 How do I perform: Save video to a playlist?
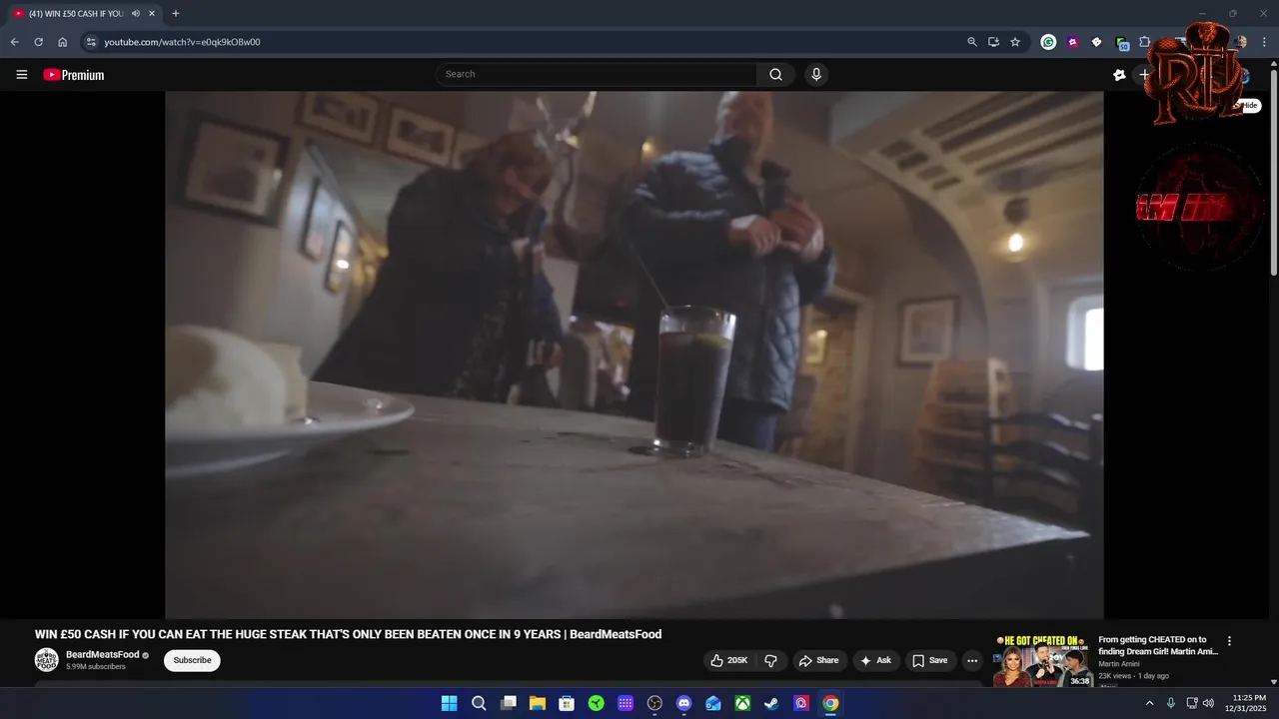[929, 660]
